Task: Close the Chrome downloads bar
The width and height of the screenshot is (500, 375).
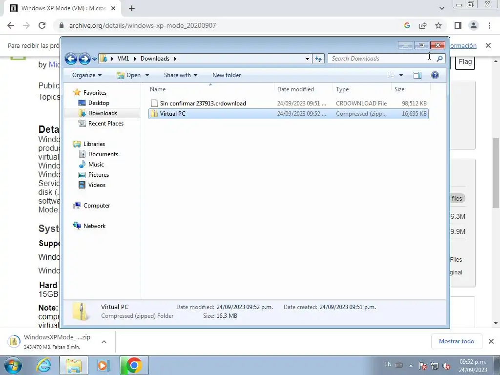Action: point(491,341)
